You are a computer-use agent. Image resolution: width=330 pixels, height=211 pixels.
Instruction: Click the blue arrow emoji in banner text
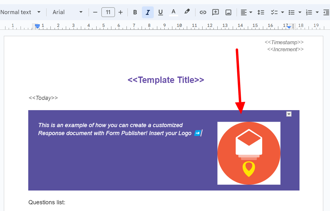click(197, 133)
